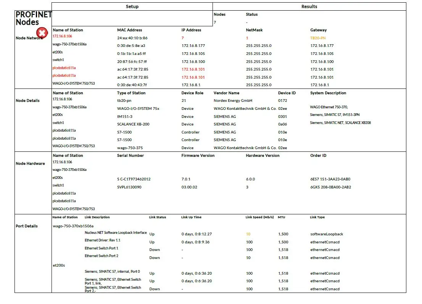Click the IP Address column header
422x304 pixels.
click(192, 30)
